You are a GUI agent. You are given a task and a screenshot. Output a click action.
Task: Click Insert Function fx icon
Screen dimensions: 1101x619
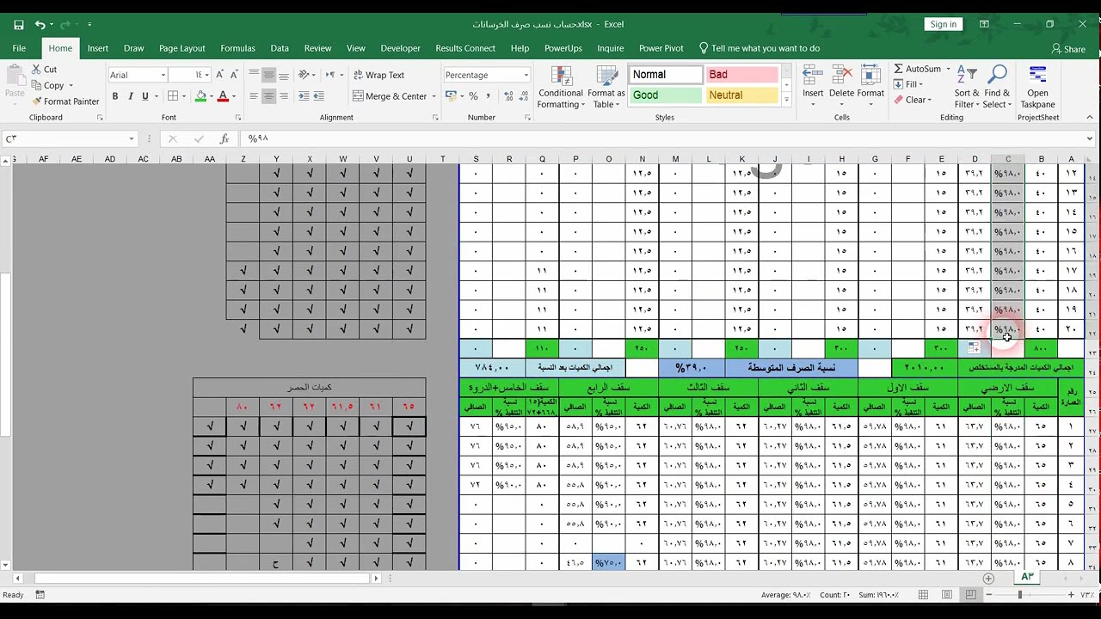pyautogui.click(x=224, y=138)
